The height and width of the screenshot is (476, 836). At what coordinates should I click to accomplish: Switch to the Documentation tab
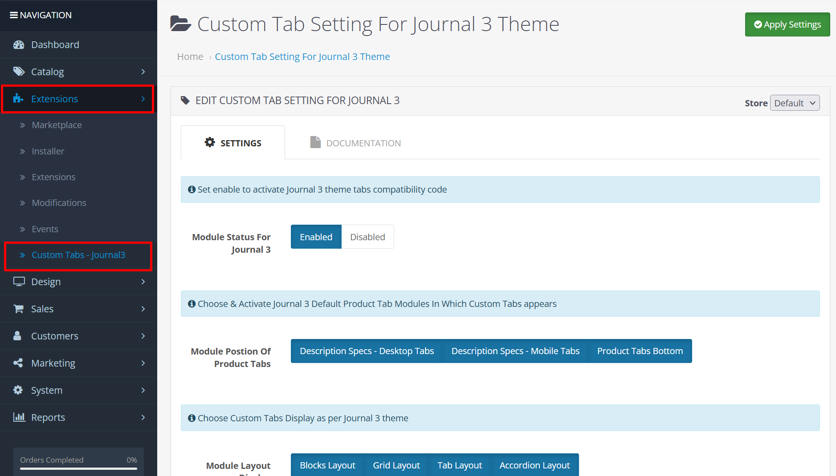[x=355, y=143]
